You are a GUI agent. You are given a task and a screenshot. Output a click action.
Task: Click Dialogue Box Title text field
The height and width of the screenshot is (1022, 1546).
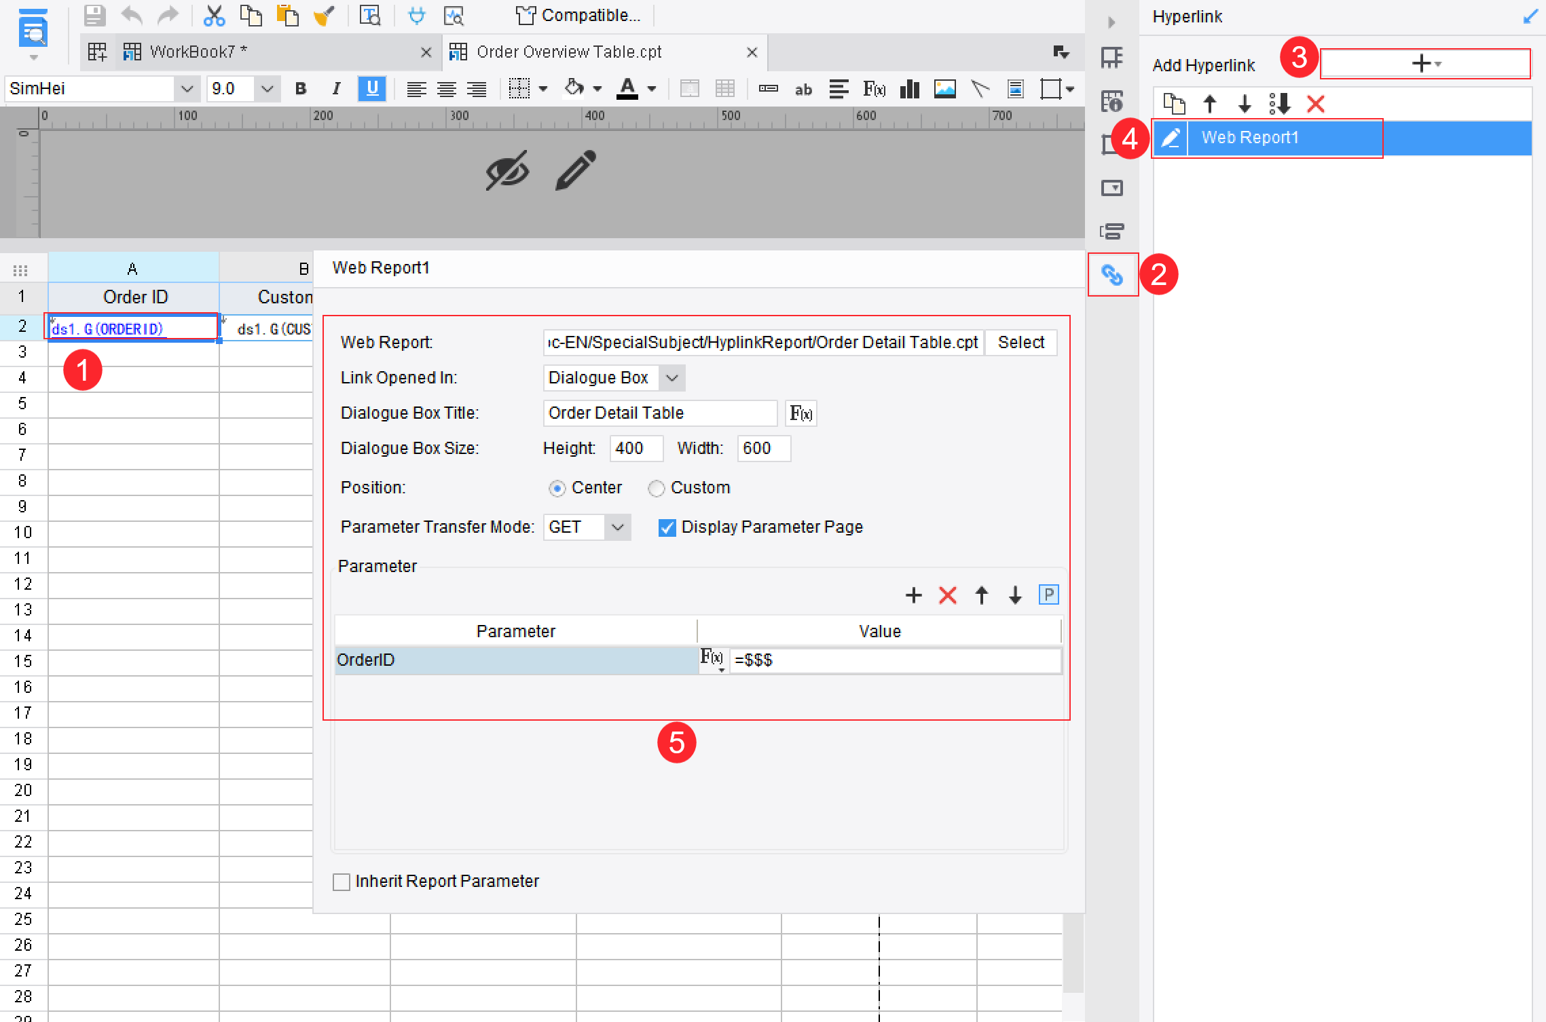[x=661, y=413]
